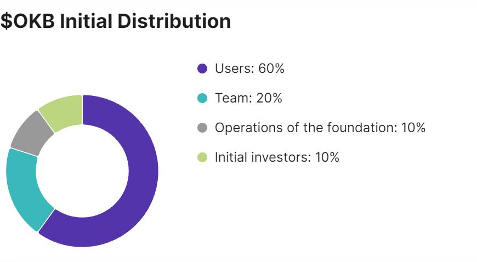Toggle the 'Team: 20%' legend entry
477x262 pixels.
[x=240, y=98]
